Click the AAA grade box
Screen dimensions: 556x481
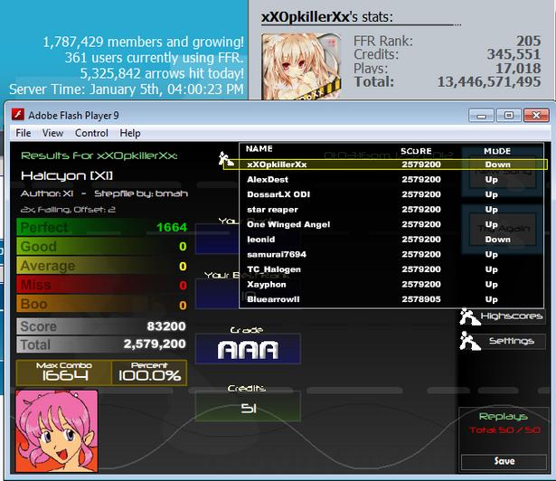point(248,349)
